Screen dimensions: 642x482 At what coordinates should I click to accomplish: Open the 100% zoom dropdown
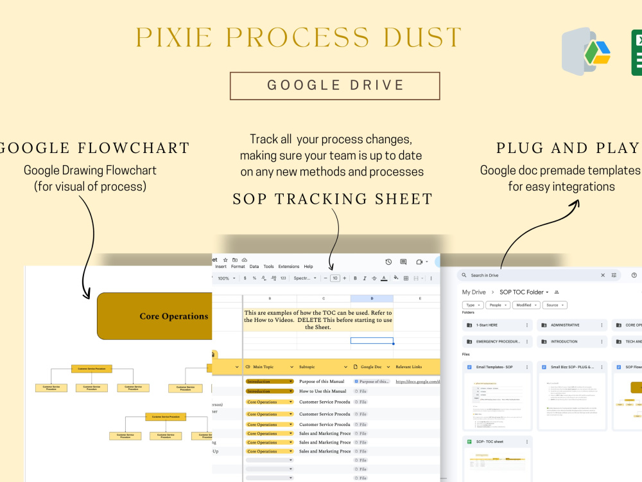click(x=227, y=278)
